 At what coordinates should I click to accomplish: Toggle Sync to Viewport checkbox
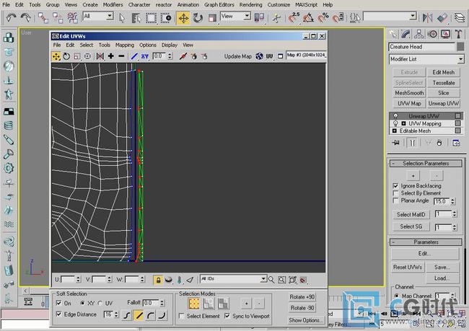(x=227, y=316)
